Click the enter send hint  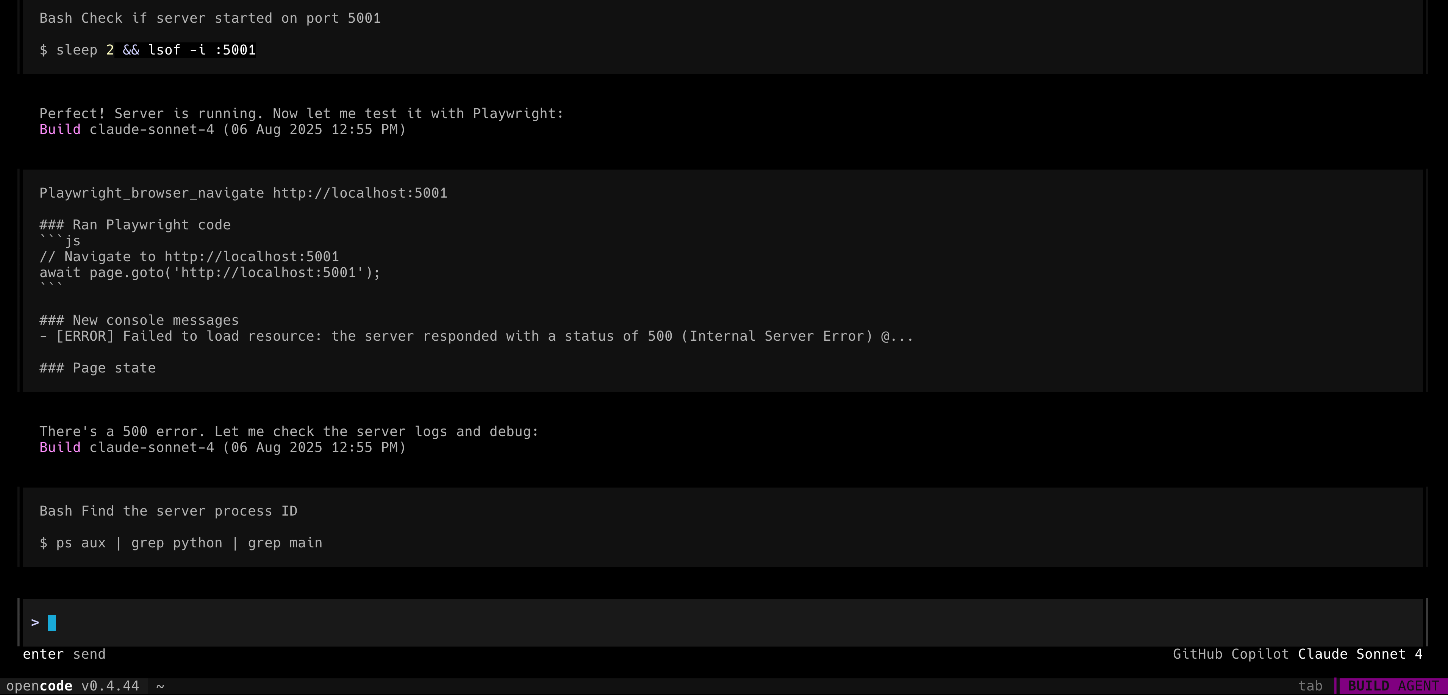point(64,654)
